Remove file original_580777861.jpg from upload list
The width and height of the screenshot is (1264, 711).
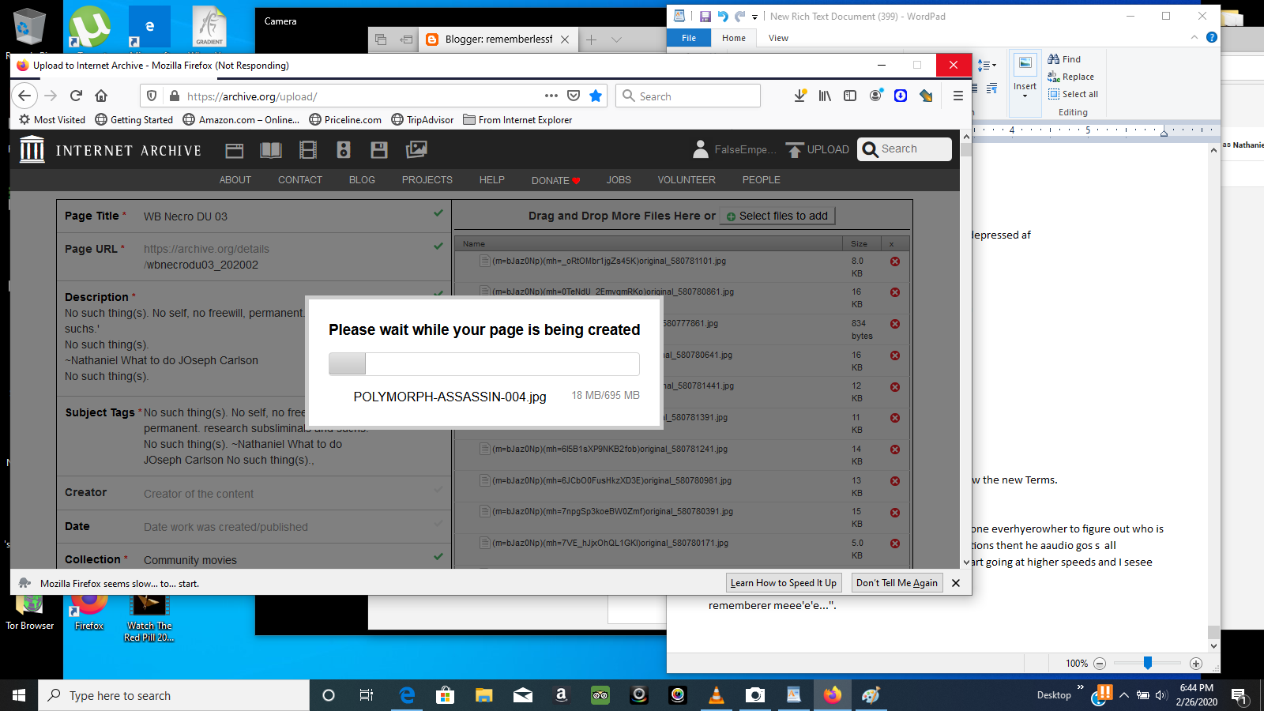[x=895, y=324]
